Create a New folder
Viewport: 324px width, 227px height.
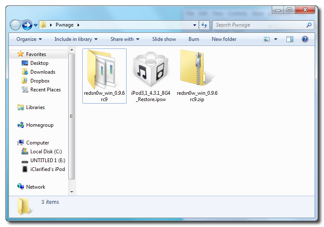[x=224, y=39]
